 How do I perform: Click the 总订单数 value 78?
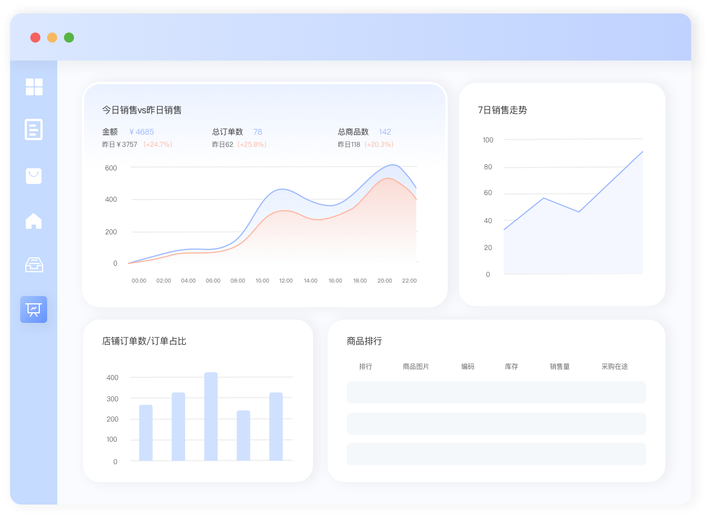258,132
